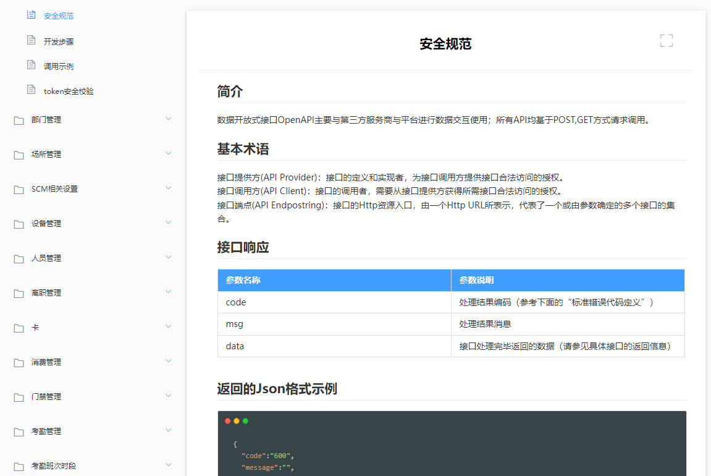The height and width of the screenshot is (476, 711).
Task: Click the red dot on code block
Action: 227,421
